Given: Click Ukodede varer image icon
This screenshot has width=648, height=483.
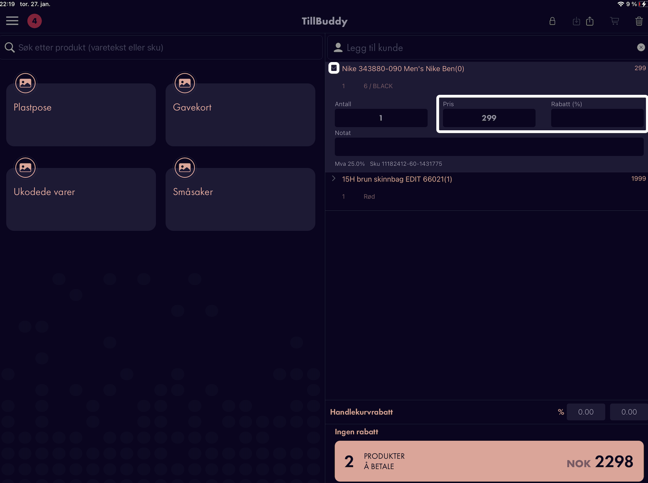Looking at the screenshot, I should point(25,167).
